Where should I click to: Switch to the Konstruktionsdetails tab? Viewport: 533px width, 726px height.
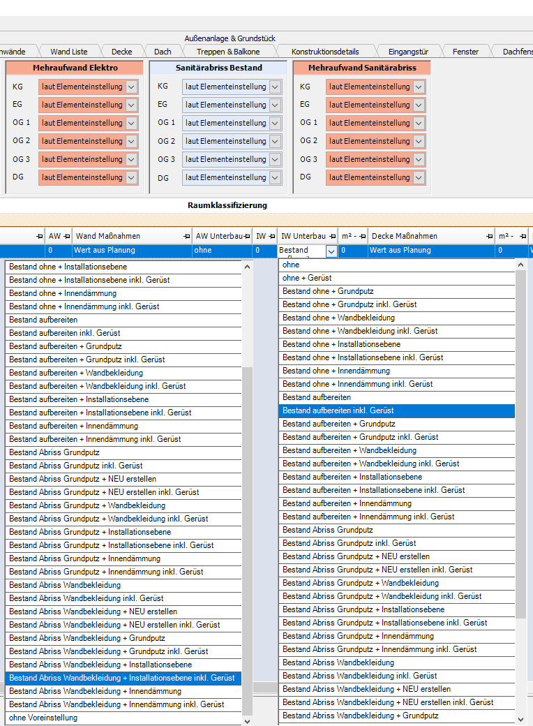click(x=325, y=52)
